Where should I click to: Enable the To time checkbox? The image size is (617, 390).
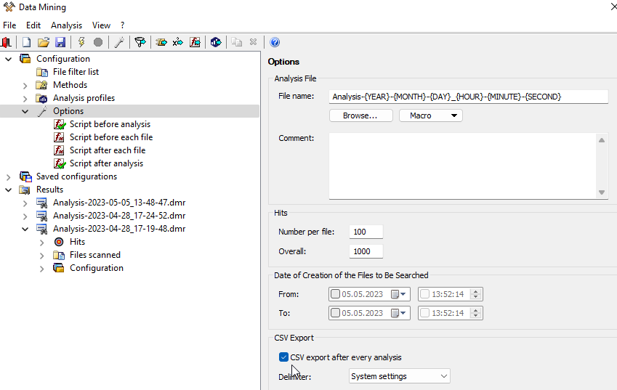424,312
